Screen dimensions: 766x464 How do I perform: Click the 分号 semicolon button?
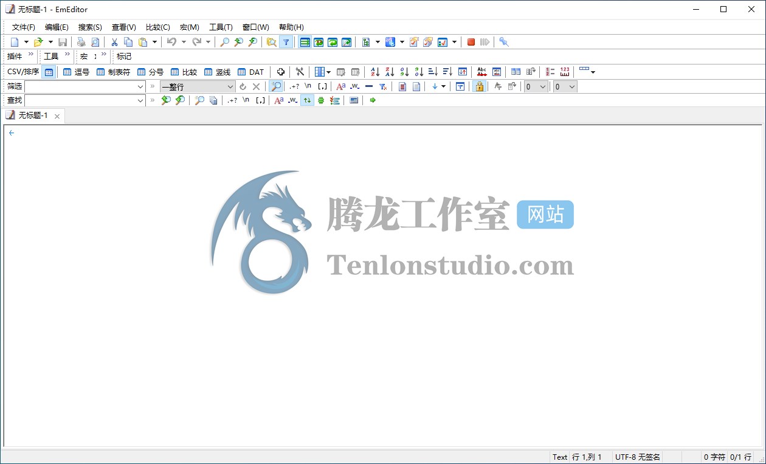point(150,72)
